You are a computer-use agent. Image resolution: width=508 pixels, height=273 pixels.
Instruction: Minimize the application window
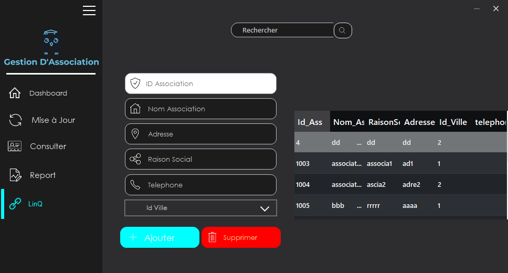coord(477,9)
